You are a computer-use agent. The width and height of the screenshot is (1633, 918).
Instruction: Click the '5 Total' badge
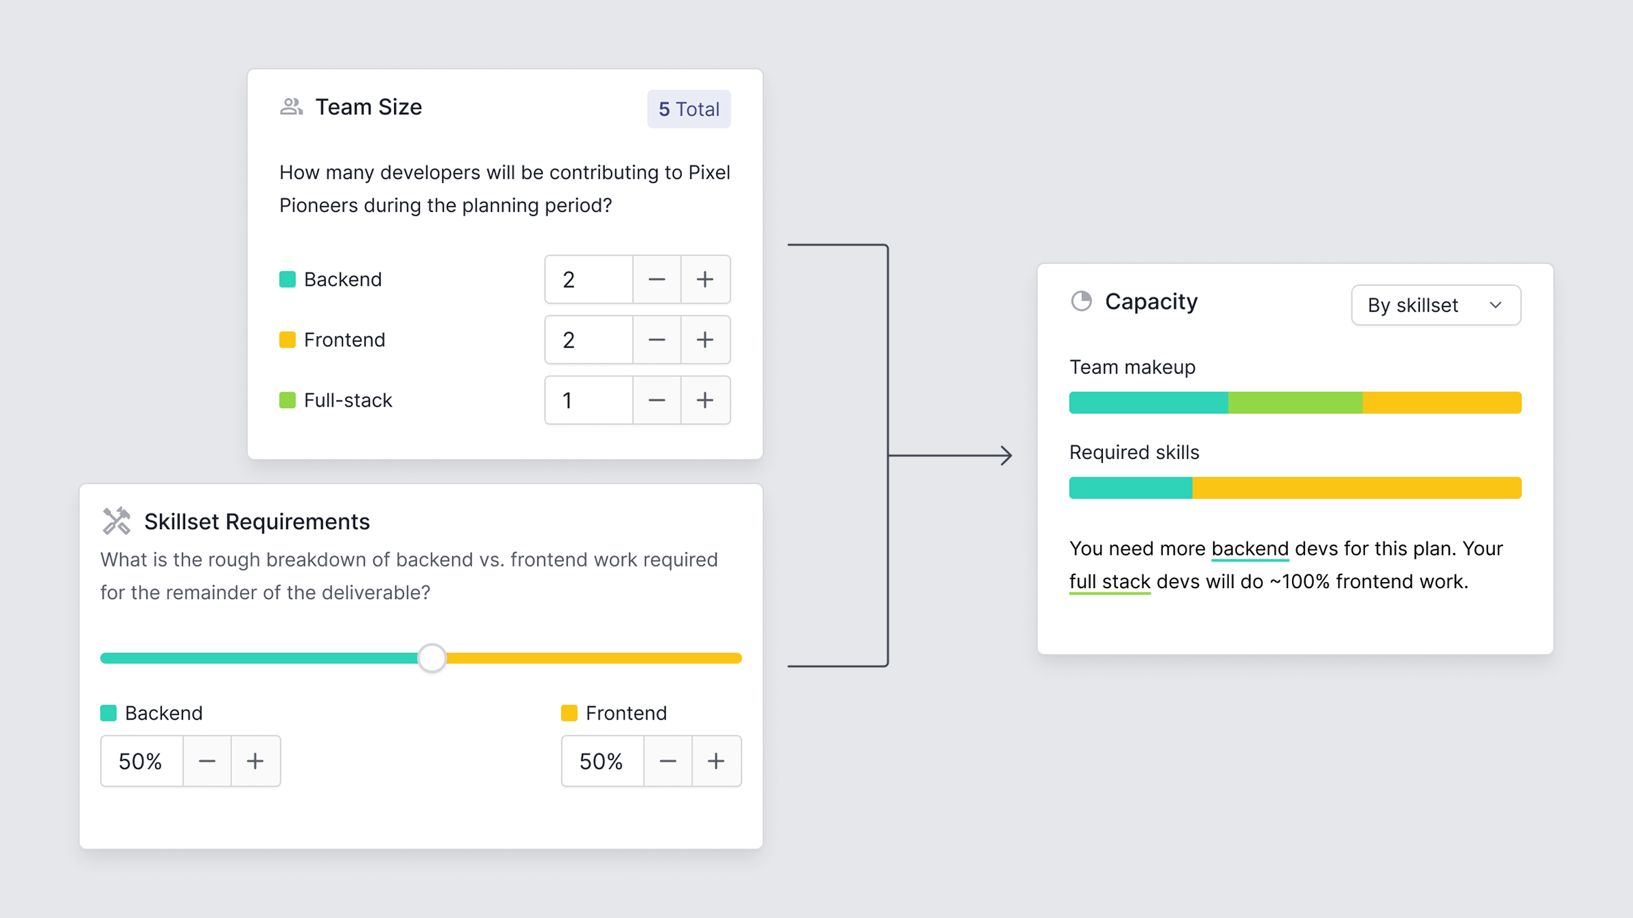(689, 109)
